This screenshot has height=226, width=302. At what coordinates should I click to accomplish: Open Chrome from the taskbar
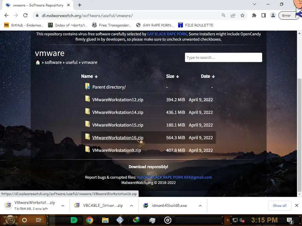coord(90,220)
